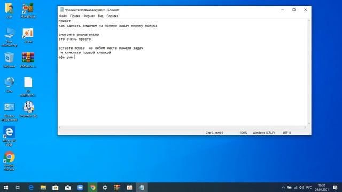Open Task View on the taskbar
Image resolution: width=342 pixels, height=192 pixels.
(18, 187)
